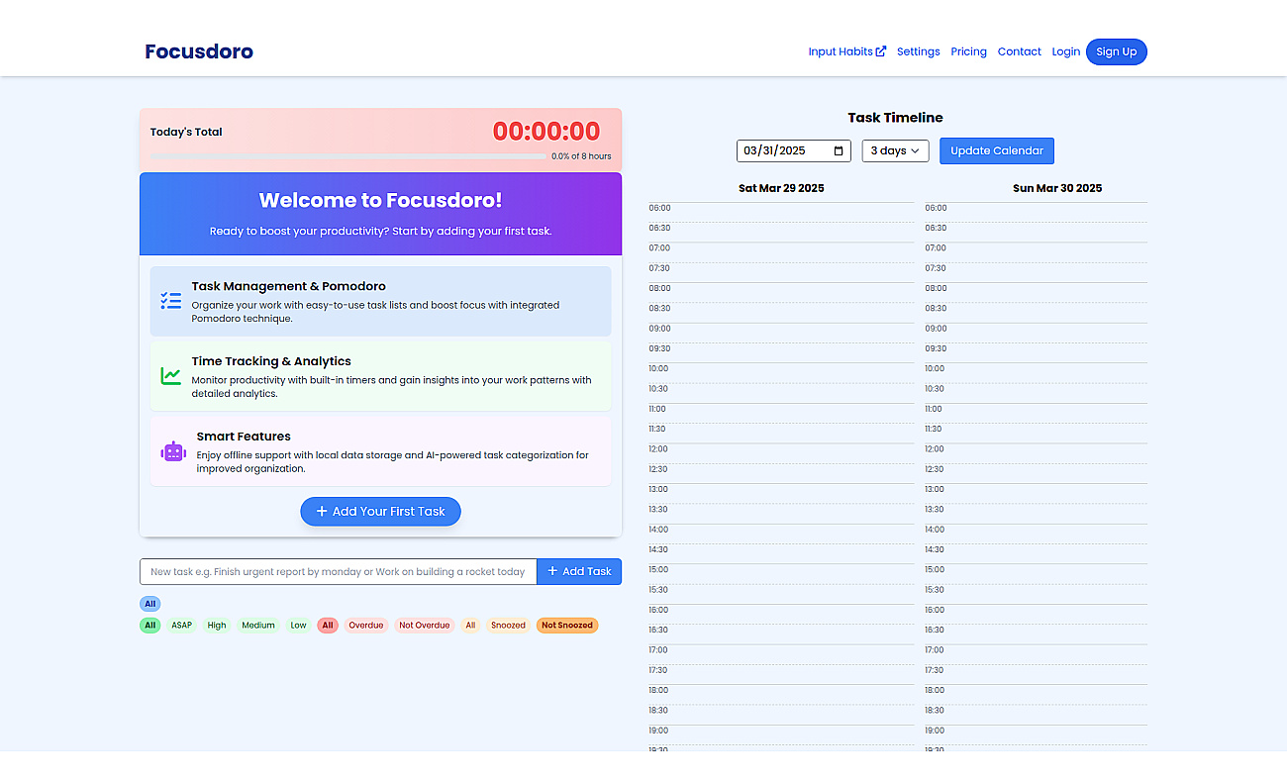Click the Focusdoro logo
The image size is (1287, 780).
pyautogui.click(x=199, y=51)
